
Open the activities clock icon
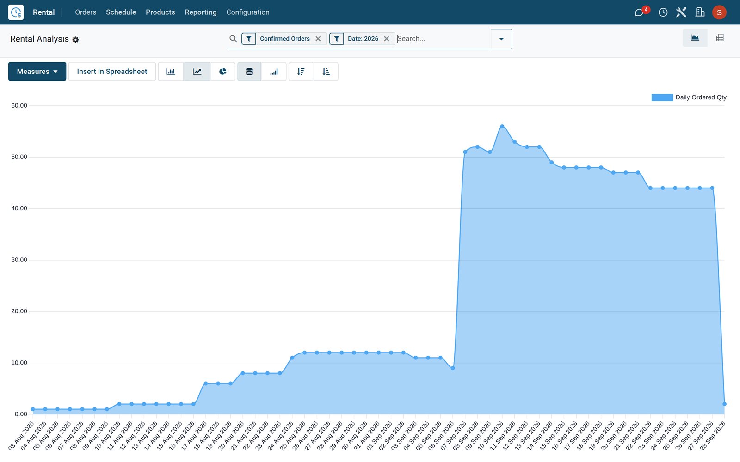[x=663, y=12]
